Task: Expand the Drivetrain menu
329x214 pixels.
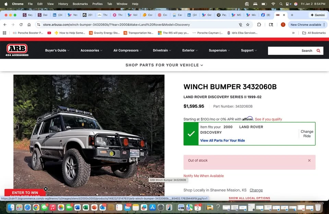Action: pos(162,50)
